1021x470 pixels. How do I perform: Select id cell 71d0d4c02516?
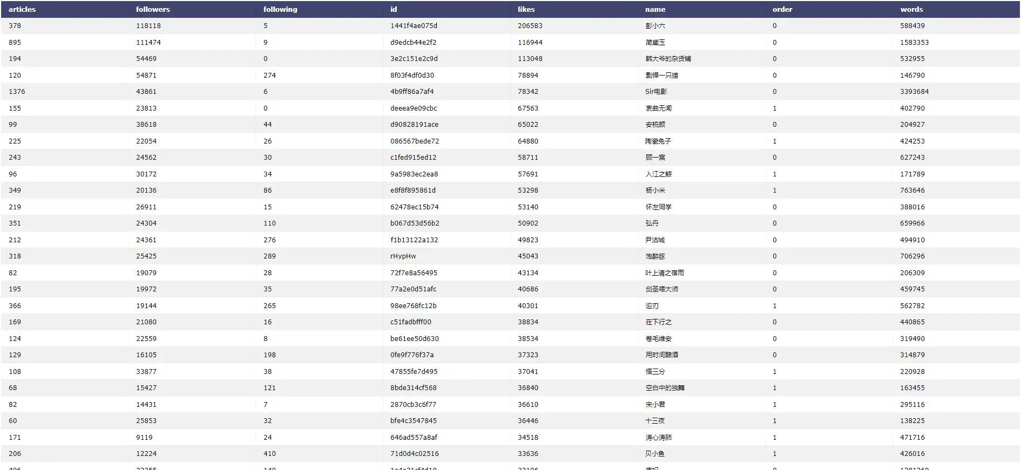coord(414,453)
